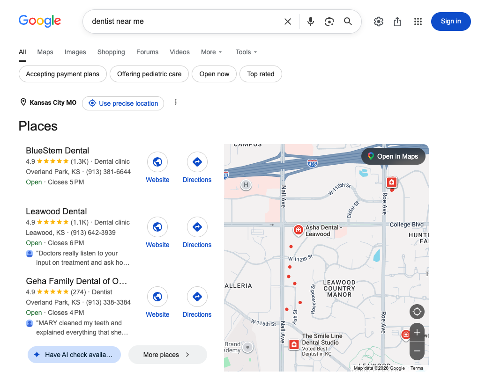Start voice search with the microphone icon
The width and height of the screenshot is (478, 379).
(310, 22)
